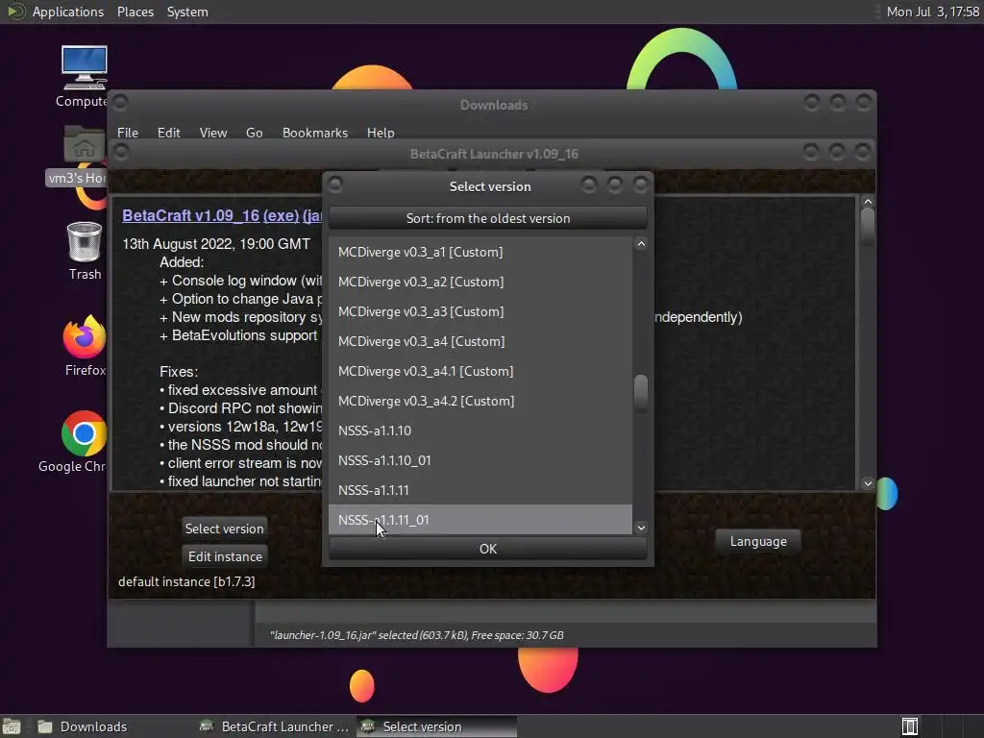Click version list scrollbar down arrow
The height and width of the screenshot is (738, 984).
pyautogui.click(x=641, y=528)
